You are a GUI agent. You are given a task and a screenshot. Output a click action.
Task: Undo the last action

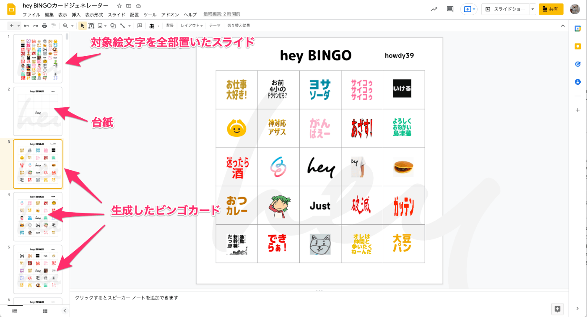(x=26, y=26)
